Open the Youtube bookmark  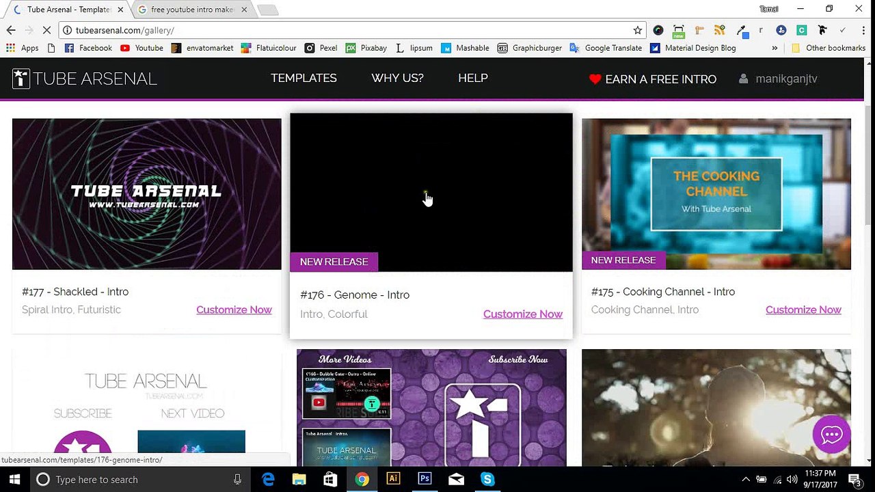point(142,48)
